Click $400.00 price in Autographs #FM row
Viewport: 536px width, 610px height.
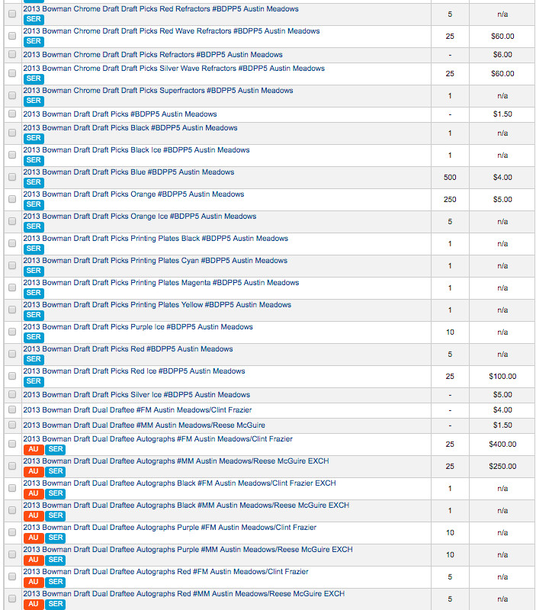tap(502, 445)
